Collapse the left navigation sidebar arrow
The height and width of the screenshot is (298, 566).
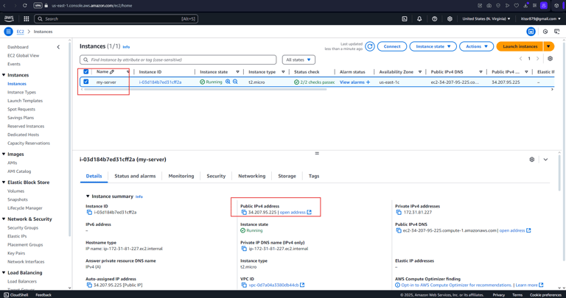58,47
